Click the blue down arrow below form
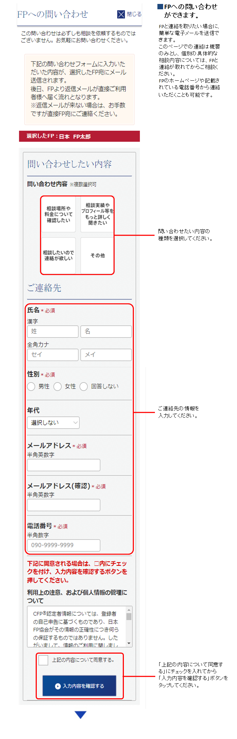Image resolution: width=237 pixels, height=739 pixels. [81, 714]
